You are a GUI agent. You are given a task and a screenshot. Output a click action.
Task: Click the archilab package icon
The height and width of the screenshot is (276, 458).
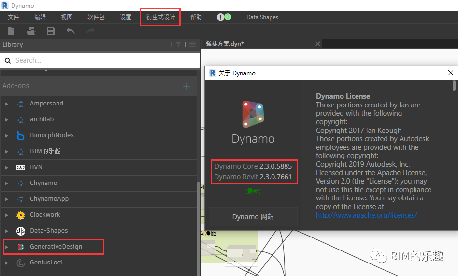click(x=20, y=119)
